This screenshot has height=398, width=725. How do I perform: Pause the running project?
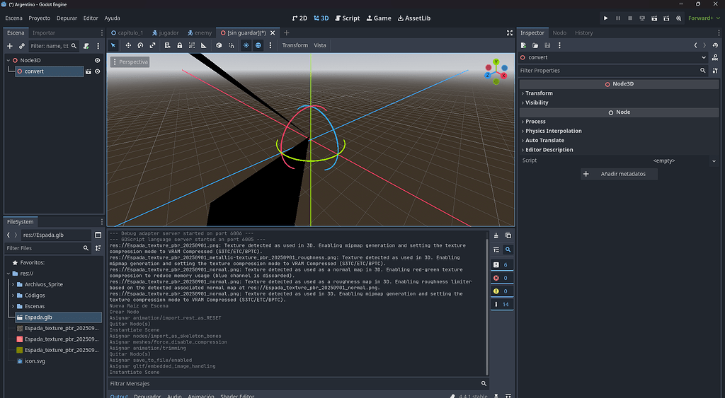617,18
